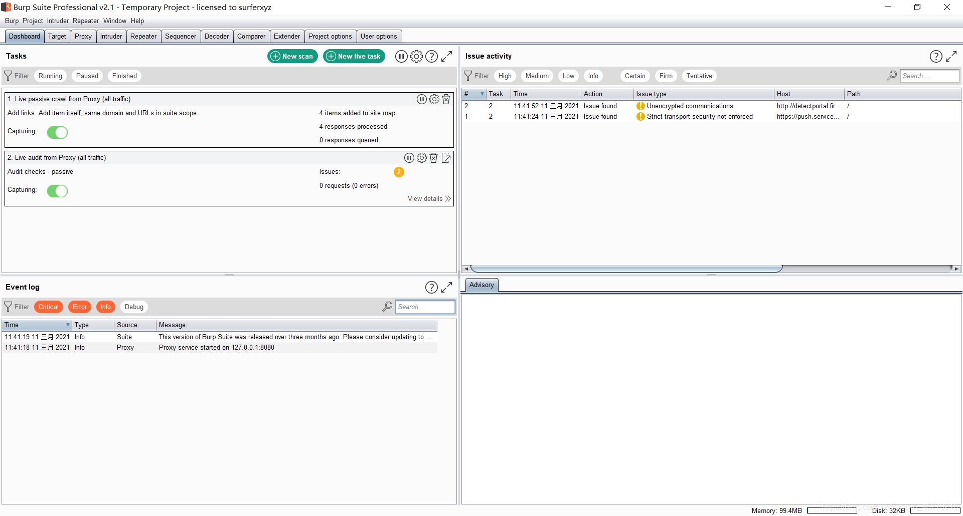The image size is (963, 516).
Task: Create a New live task
Action: tap(354, 56)
